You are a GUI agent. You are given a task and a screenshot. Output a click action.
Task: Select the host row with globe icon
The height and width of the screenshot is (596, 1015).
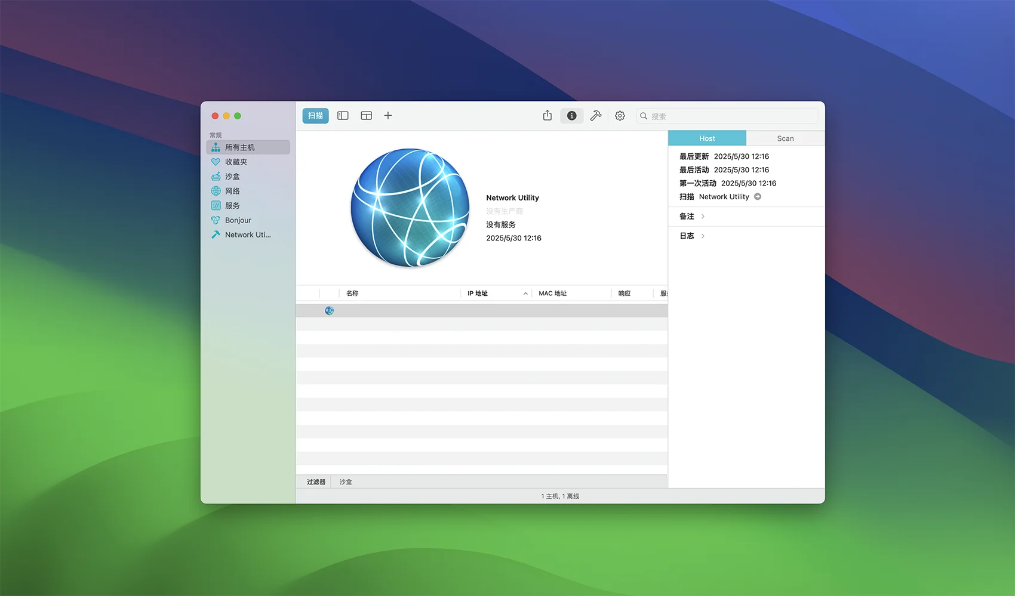(x=481, y=311)
